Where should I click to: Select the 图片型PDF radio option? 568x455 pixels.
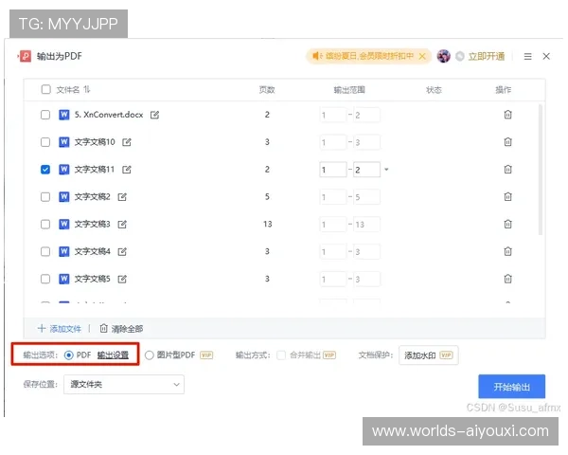click(150, 355)
